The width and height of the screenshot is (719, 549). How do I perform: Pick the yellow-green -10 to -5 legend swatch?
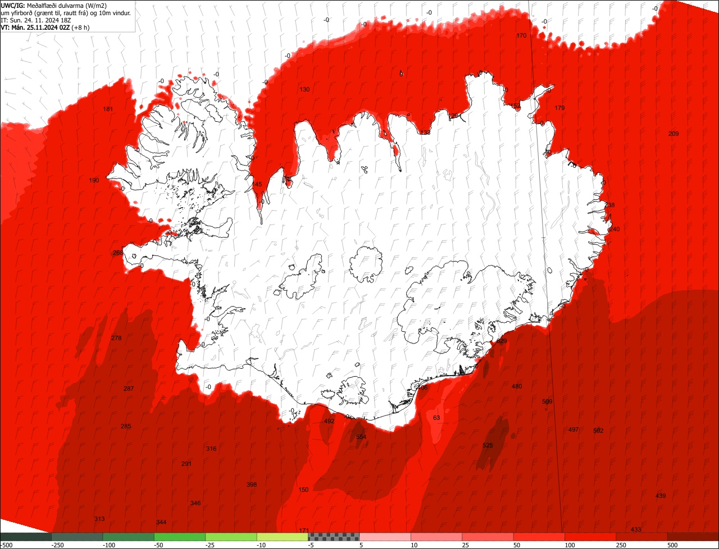point(283,537)
